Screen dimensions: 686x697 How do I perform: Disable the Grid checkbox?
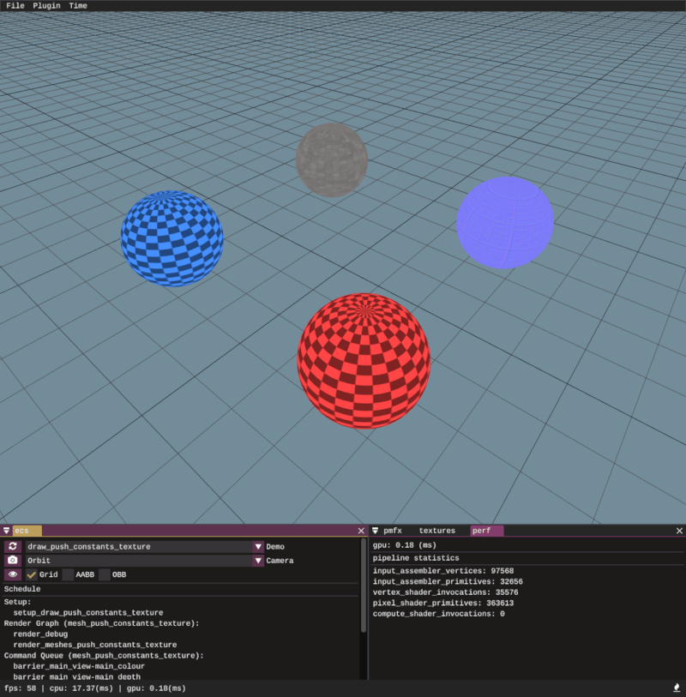(31, 574)
